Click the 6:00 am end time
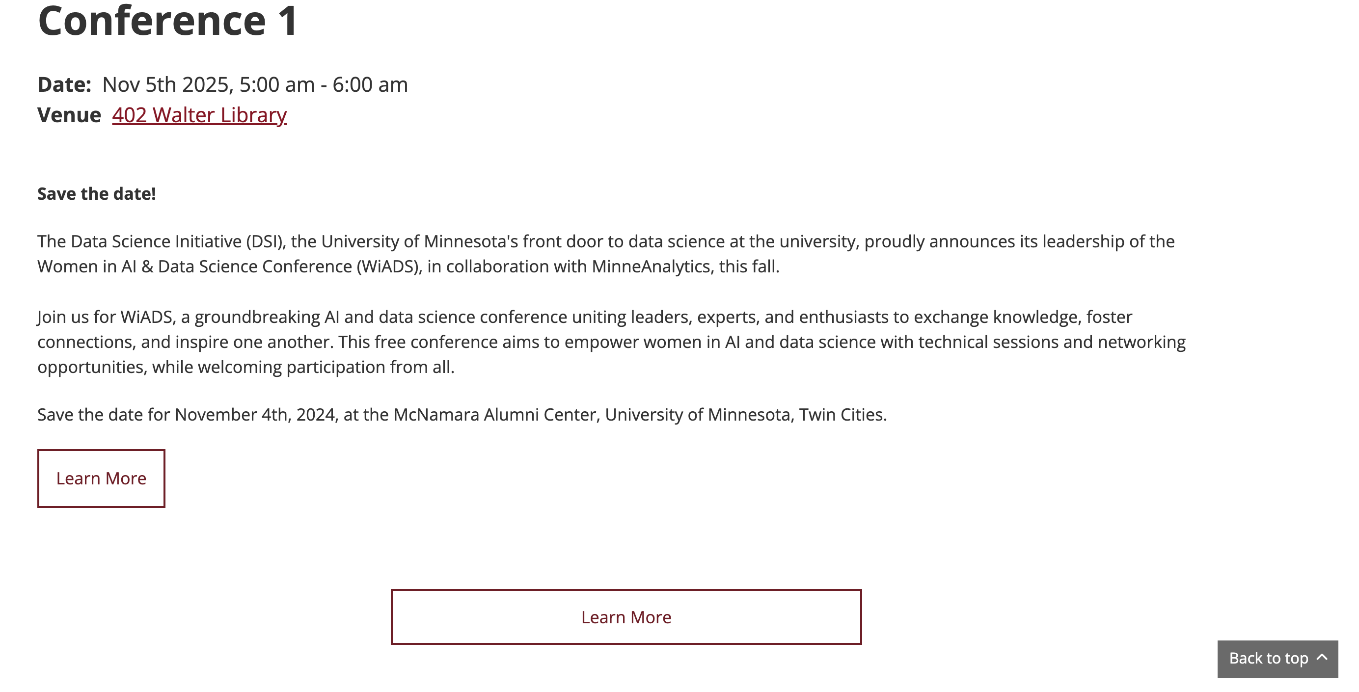 tap(370, 84)
